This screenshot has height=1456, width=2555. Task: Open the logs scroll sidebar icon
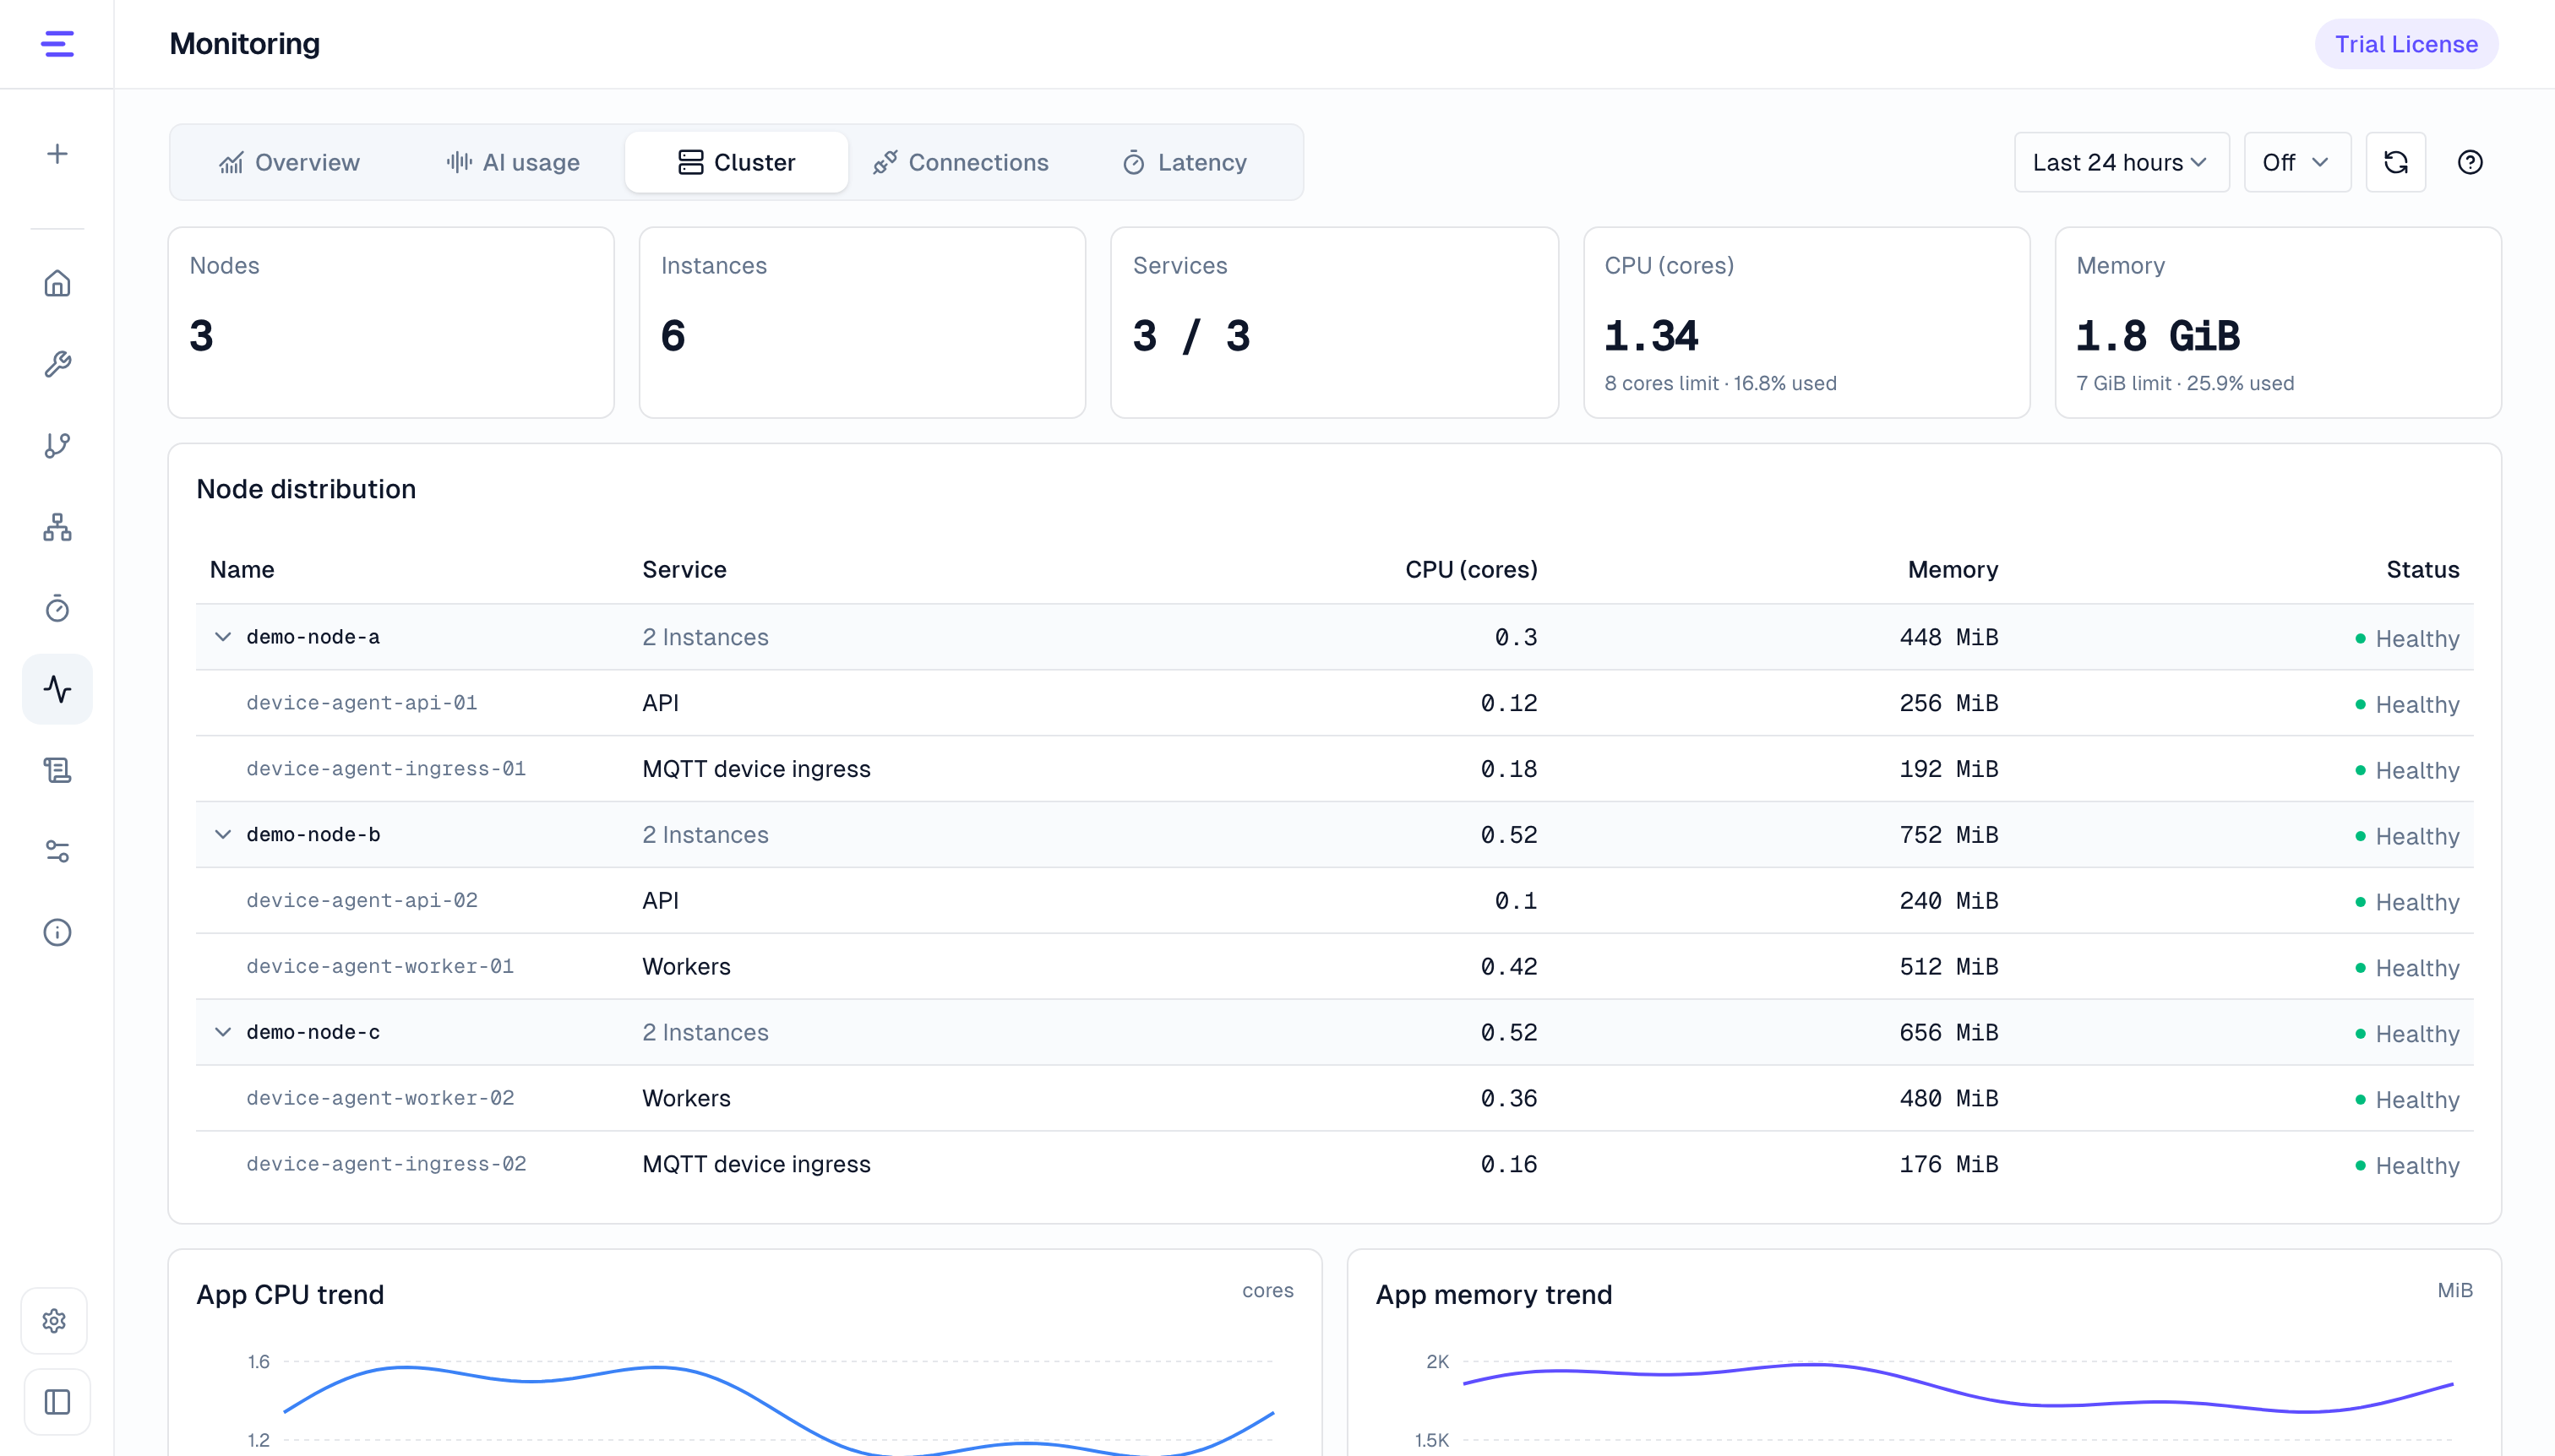click(x=57, y=770)
